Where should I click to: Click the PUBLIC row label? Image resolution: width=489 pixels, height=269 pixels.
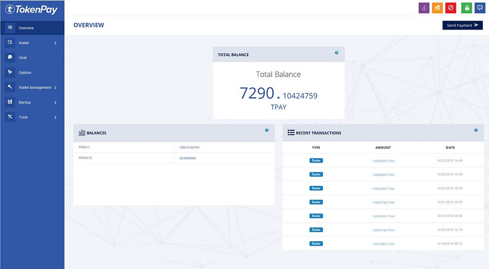point(84,147)
